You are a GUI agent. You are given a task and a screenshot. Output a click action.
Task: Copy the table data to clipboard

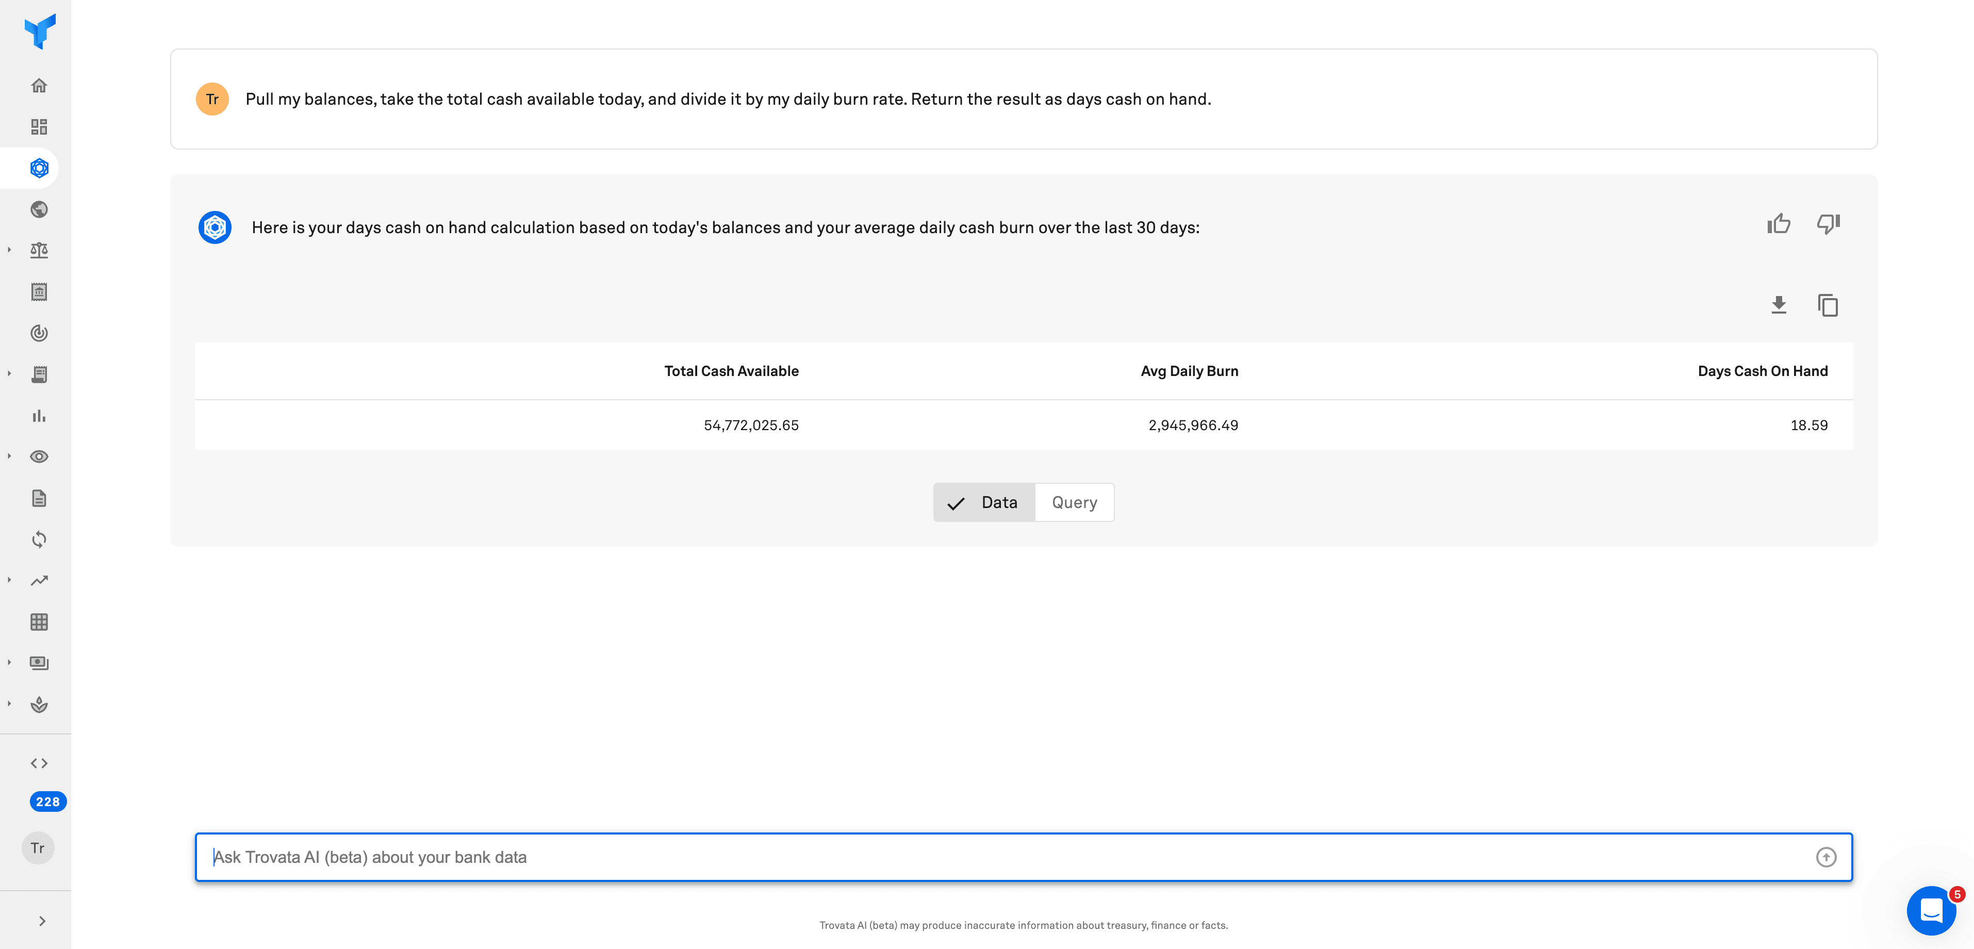point(1828,305)
